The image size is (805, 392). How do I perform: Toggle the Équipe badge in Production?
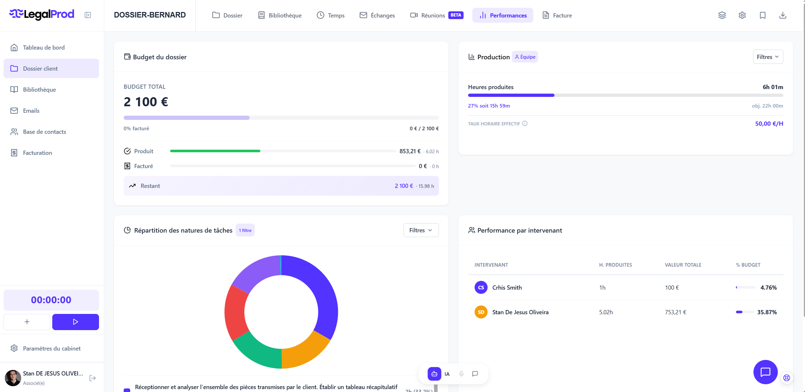pyautogui.click(x=525, y=57)
